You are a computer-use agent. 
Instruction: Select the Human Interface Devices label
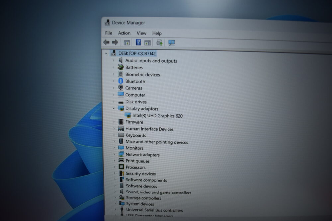click(149, 129)
